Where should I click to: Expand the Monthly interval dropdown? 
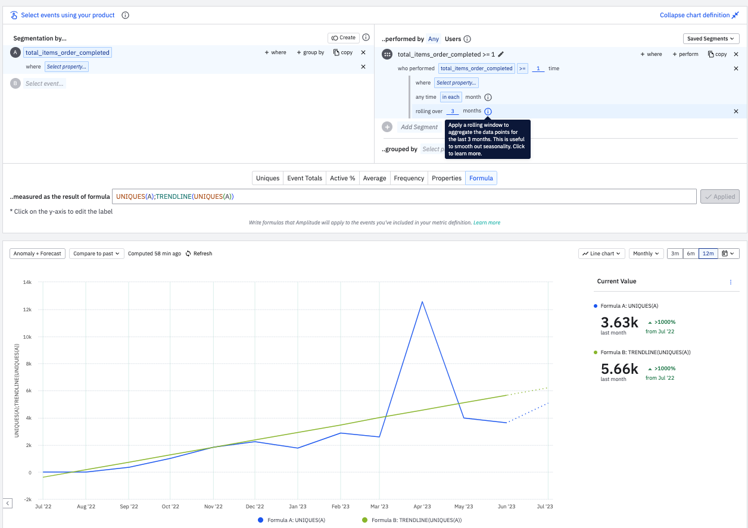click(x=646, y=254)
